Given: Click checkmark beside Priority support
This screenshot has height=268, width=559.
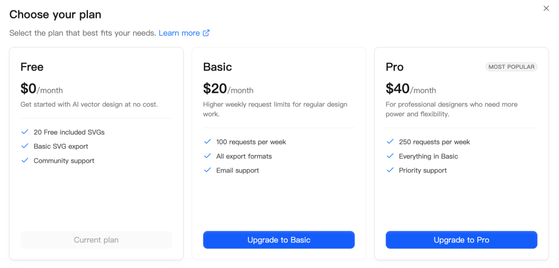Looking at the screenshot, I should 390,170.
